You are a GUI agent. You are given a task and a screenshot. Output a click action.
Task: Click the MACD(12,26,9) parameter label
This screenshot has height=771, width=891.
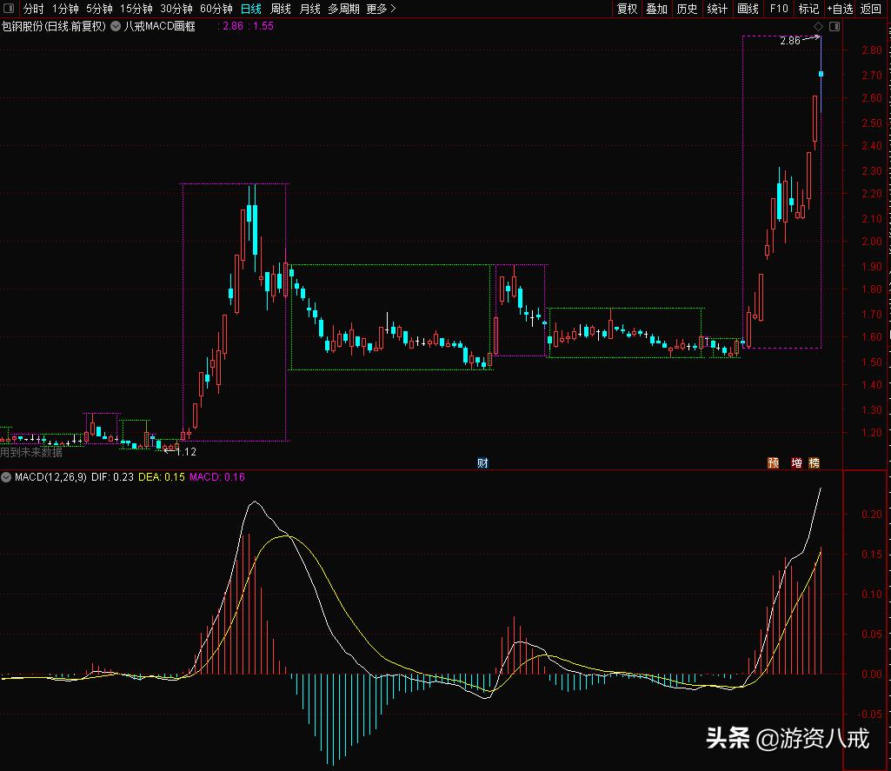coord(52,478)
